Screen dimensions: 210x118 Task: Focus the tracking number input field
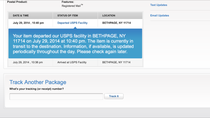coord(56,96)
